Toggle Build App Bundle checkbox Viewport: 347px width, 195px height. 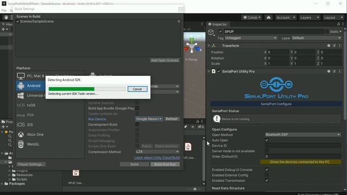point(137,108)
